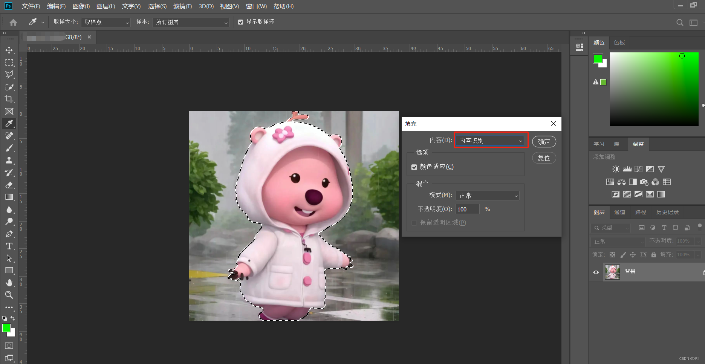The image size is (705, 364).
Task: Select the Zoom tool
Action: click(x=9, y=295)
